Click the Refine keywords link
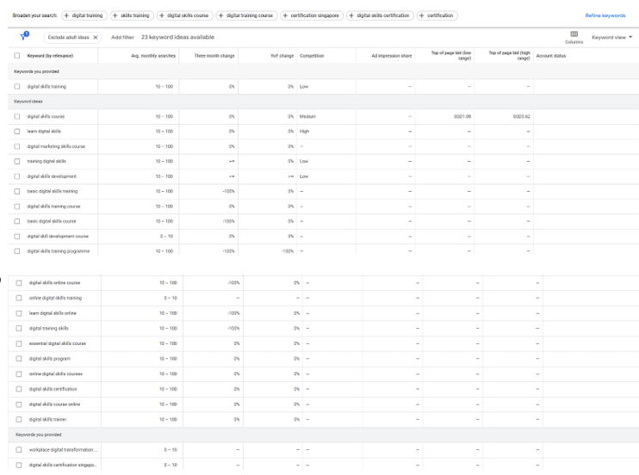Viewport: 639px width, 475px height. [605, 15]
